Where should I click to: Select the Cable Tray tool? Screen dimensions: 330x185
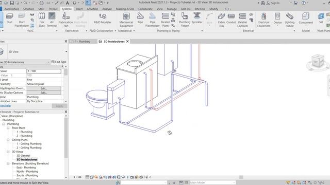(221, 20)
